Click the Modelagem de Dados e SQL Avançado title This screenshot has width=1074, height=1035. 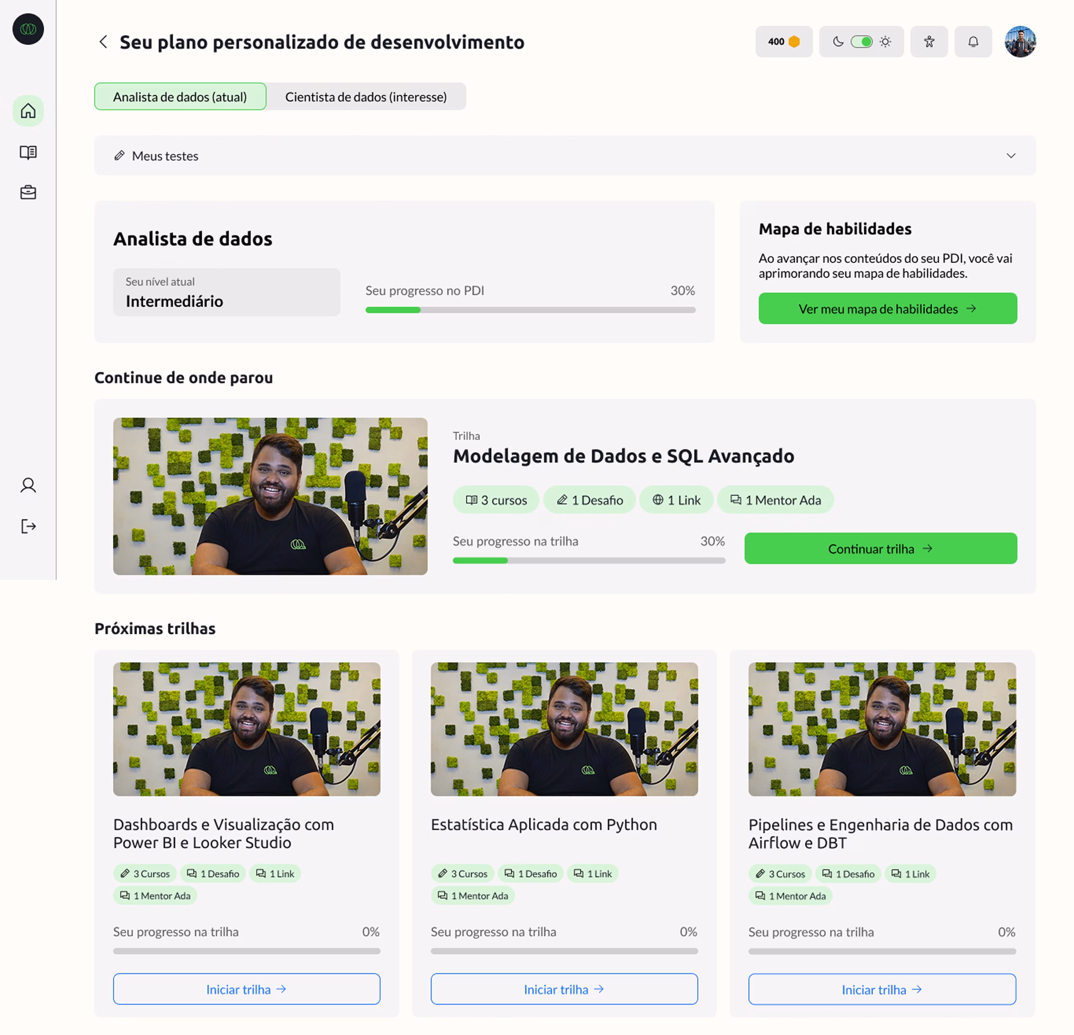623,456
